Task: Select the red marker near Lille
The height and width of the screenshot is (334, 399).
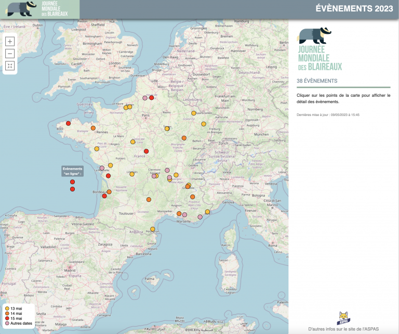Action: coord(151,97)
